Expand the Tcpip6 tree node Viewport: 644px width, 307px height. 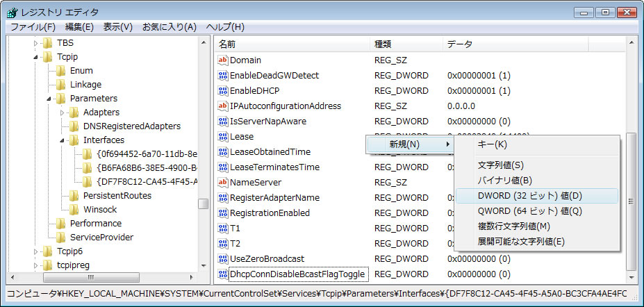[35, 251]
